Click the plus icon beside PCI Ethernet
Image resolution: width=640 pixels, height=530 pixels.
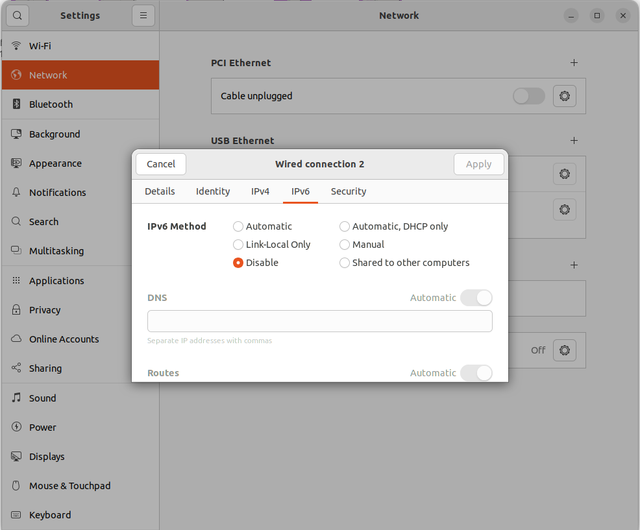(x=574, y=63)
